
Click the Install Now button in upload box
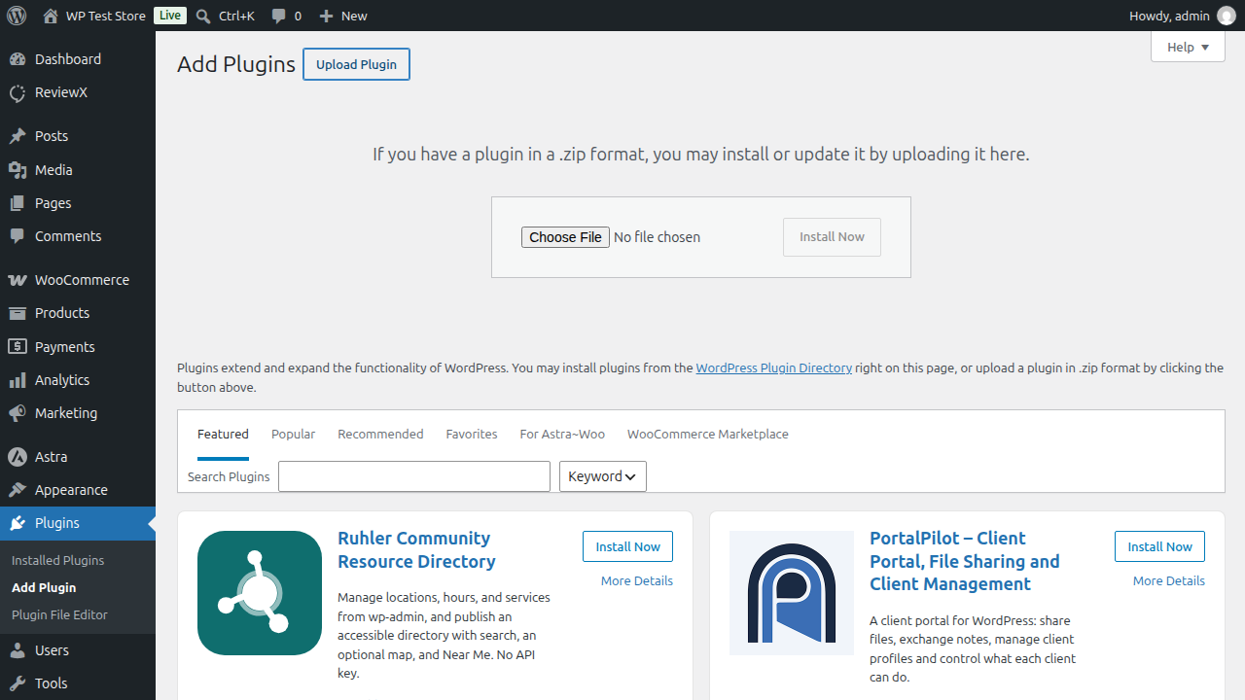[x=832, y=237]
